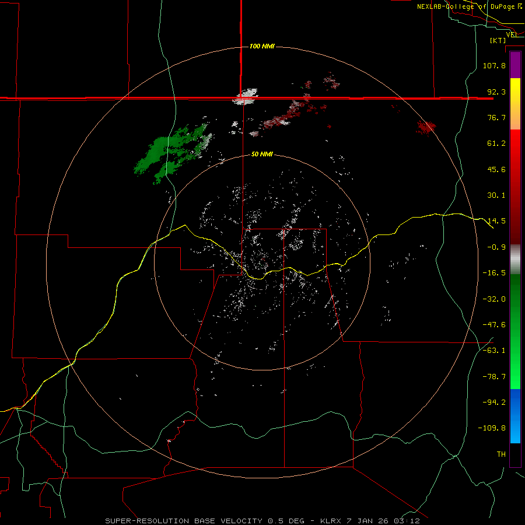This screenshot has height=525, width=525.
Task: Select the 30.1 scale value
Action: (496, 195)
